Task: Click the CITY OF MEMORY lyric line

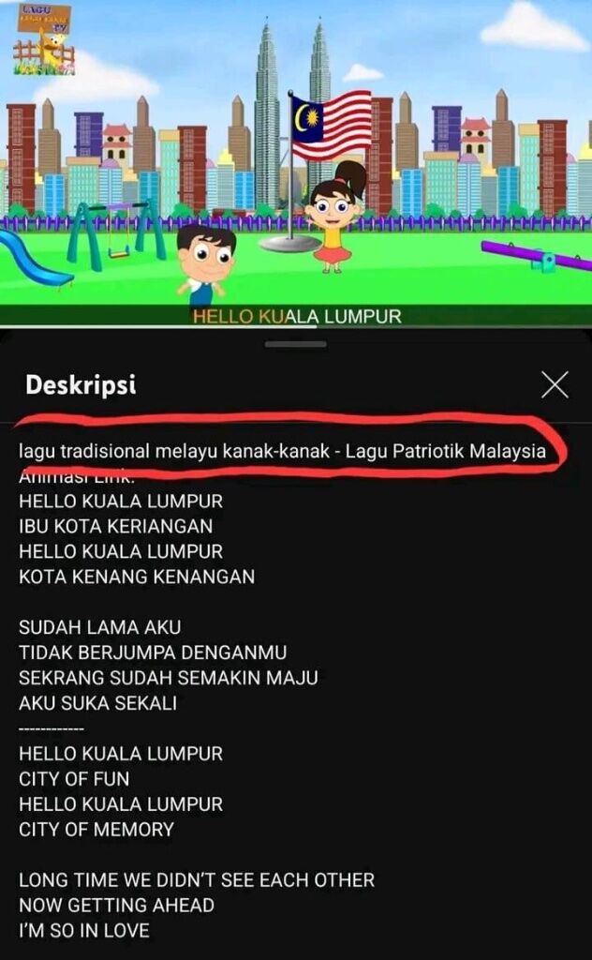Action: (x=96, y=830)
